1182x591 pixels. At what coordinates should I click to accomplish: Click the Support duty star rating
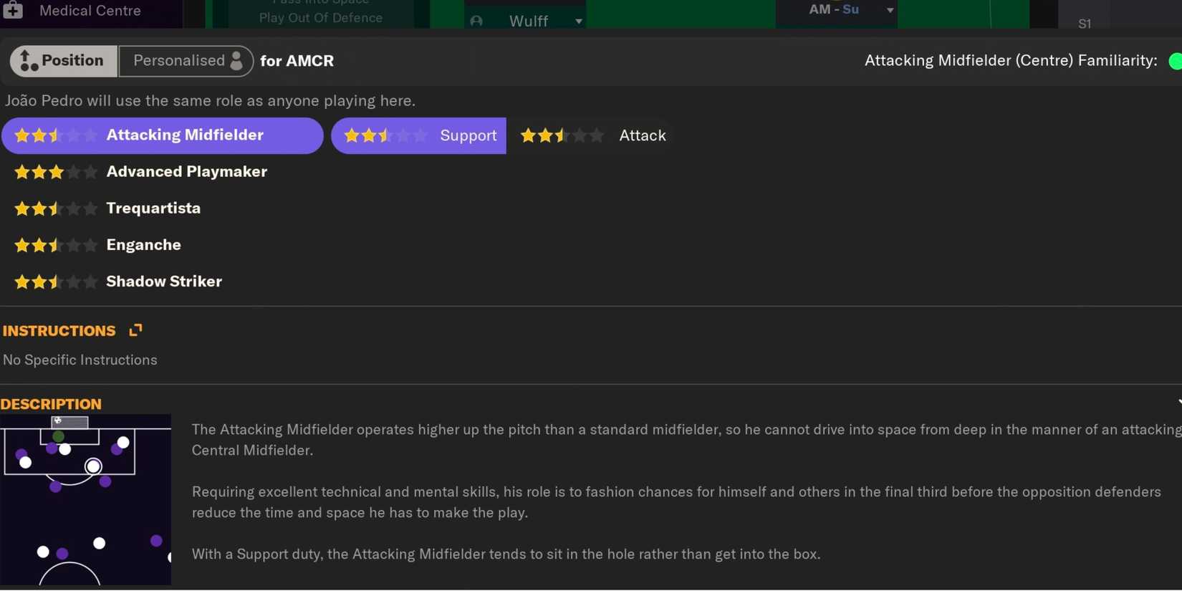385,135
